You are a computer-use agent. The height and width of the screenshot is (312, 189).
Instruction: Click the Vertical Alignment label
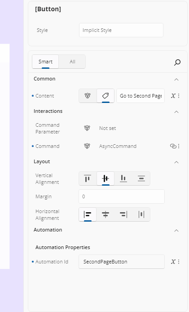(47, 178)
